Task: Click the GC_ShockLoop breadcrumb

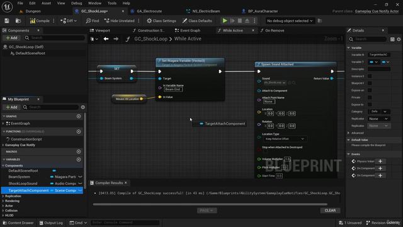Action: (150, 39)
